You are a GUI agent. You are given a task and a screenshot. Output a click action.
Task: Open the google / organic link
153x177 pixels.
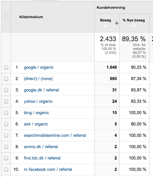tap(38, 67)
